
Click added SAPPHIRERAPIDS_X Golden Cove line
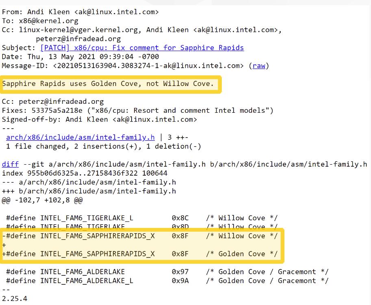(140, 254)
